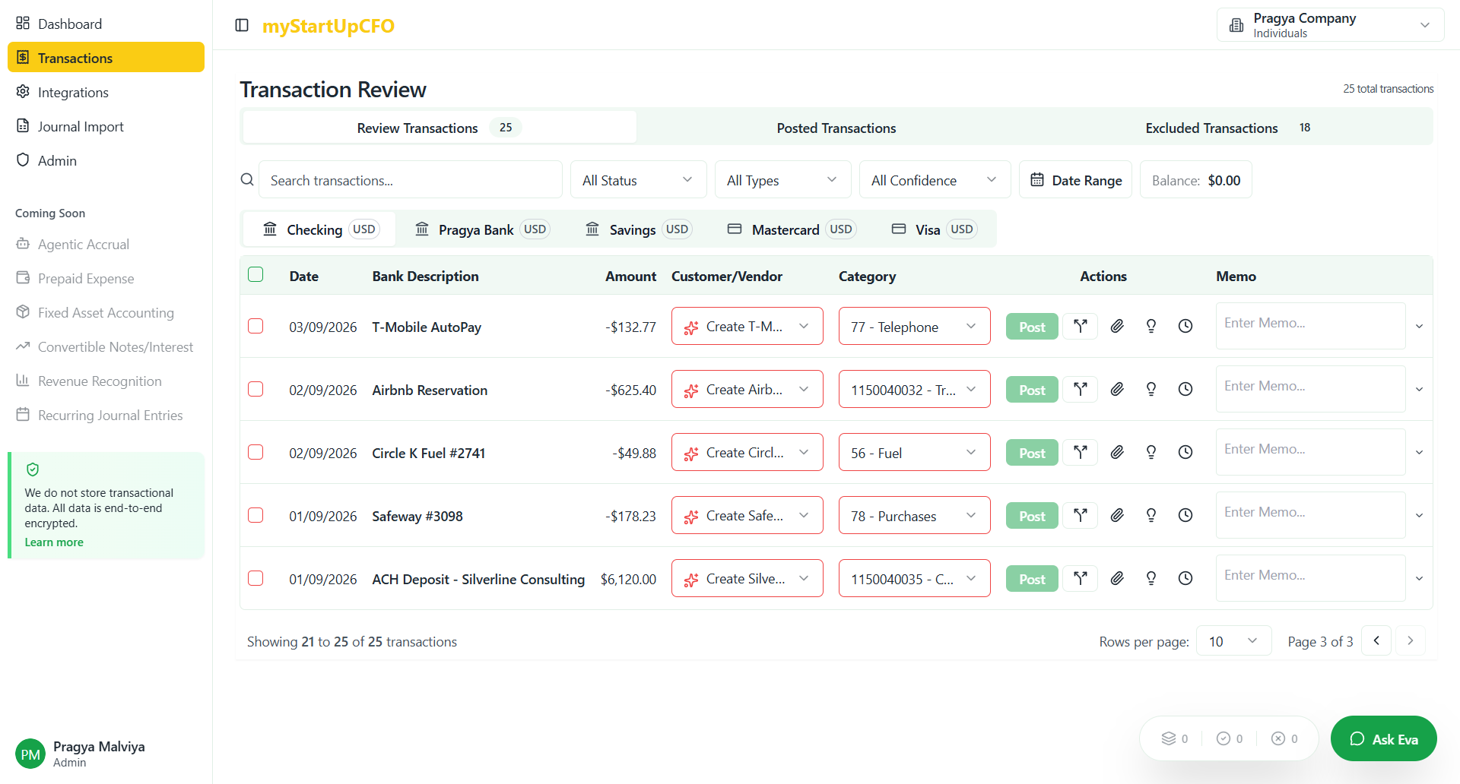This screenshot has width=1460, height=784.
Task: Click the split icon for T-Mobile AutoPay
Action: click(1080, 327)
